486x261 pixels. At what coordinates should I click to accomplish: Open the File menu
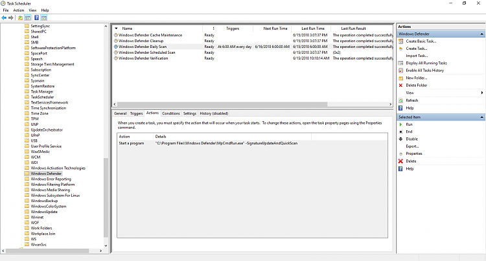coord(6,10)
